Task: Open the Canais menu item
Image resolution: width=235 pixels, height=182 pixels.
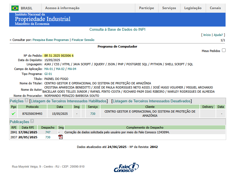Action: [x=215, y=8]
